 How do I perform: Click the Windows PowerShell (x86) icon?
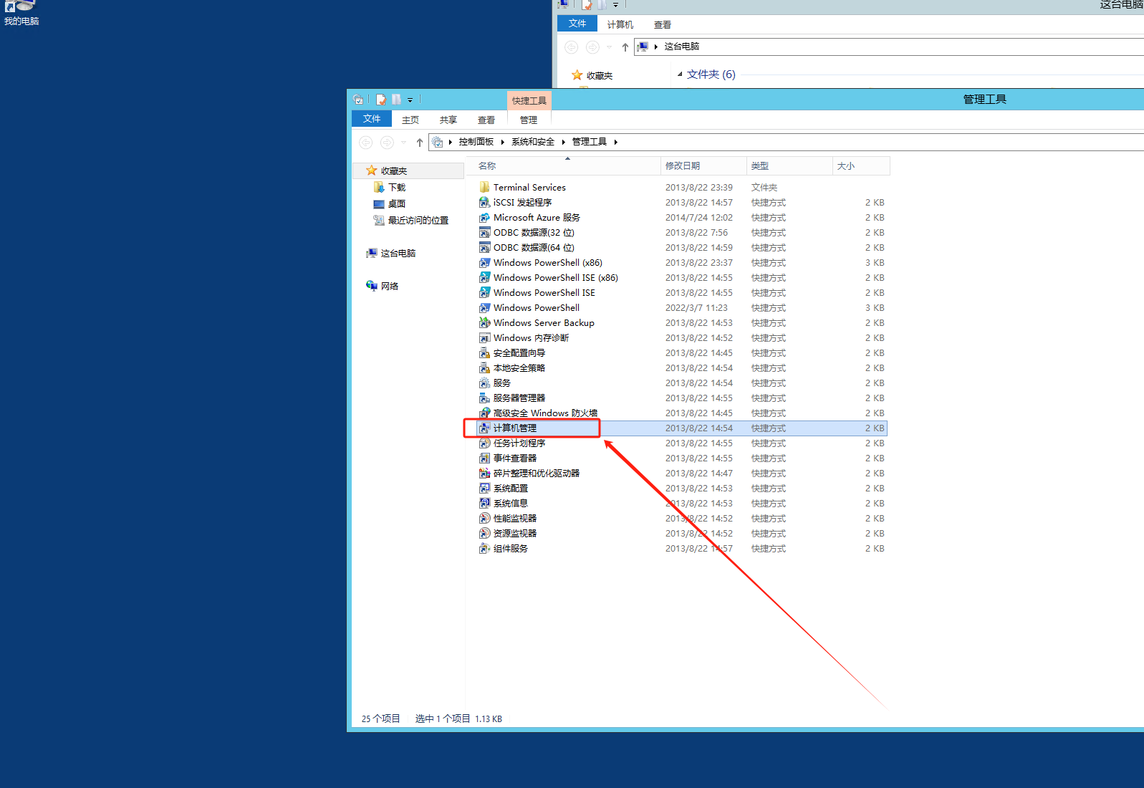tap(485, 262)
